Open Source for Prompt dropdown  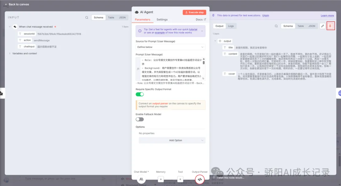click(170, 47)
